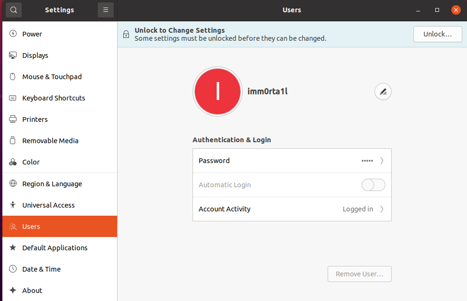This screenshot has width=467, height=301.
Task: Open Date & Time settings
Action: click(x=41, y=269)
